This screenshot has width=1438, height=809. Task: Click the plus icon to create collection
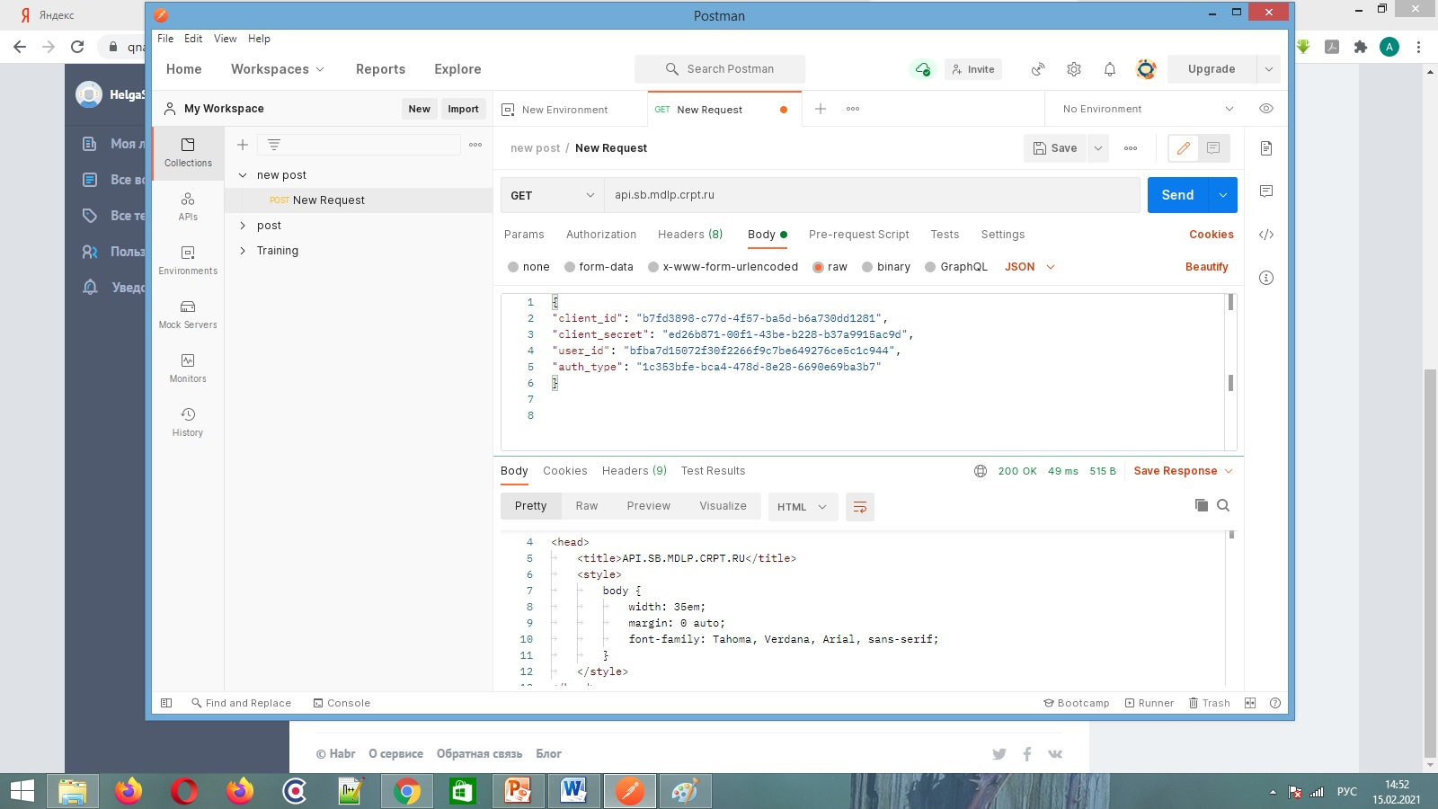tap(243, 145)
